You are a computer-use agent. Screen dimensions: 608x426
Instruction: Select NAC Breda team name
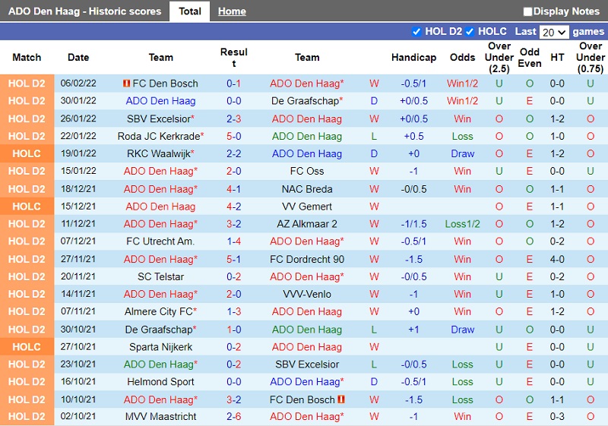(x=307, y=189)
